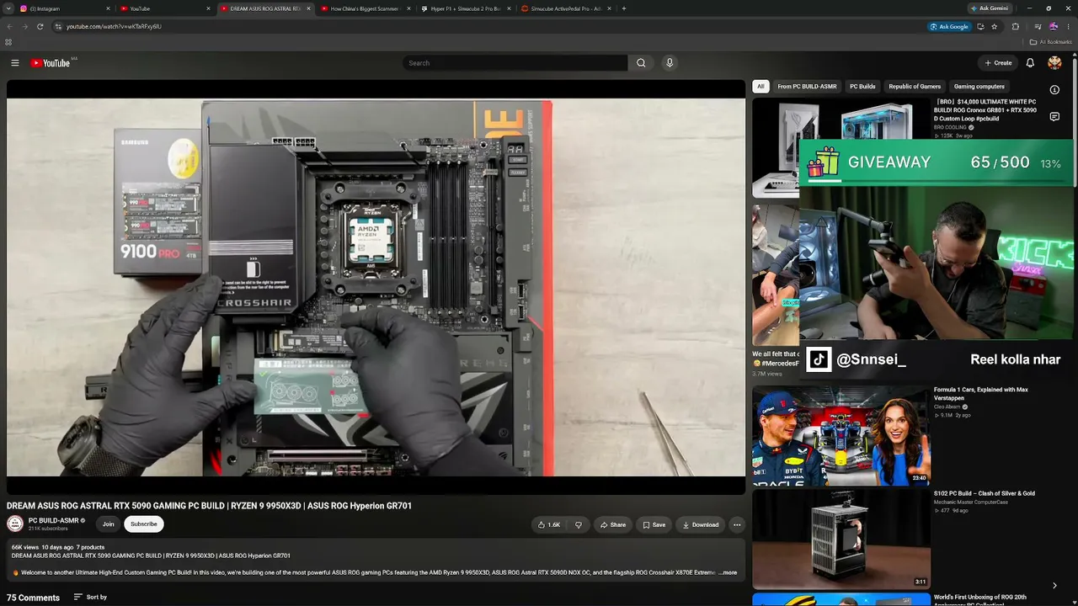Visit the PC BUILD-ASMR channel name
Screen dimensions: 1078x606
coord(53,520)
